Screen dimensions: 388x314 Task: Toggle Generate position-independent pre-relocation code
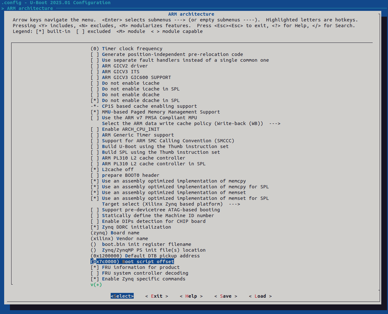click(167, 54)
